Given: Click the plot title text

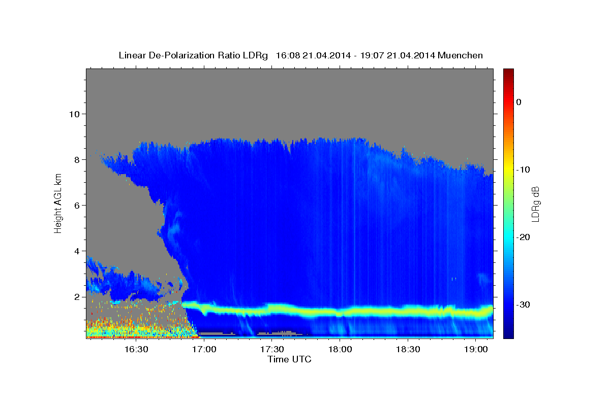Looking at the screenshot, I should [x=300, y=55].
